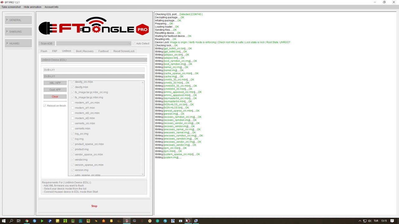Check the oeminfo.mbn checkbox
The width and height of the screenshot is (399, 224).
pos(73,128)
